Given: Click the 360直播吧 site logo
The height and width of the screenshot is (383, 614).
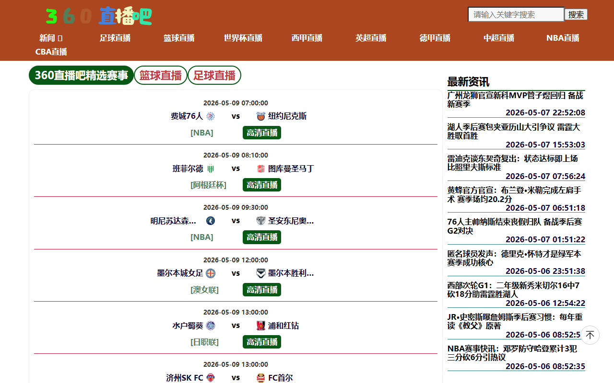Looking at the screenshot, I should (x=99, y=16).
